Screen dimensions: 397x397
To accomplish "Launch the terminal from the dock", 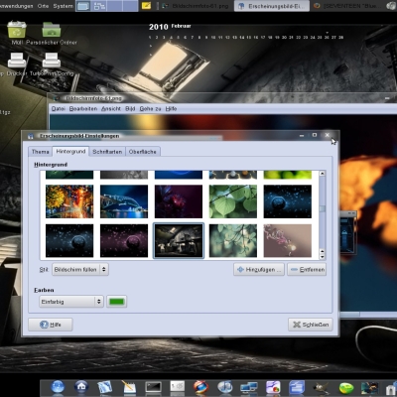I will [x=153, y=387].
